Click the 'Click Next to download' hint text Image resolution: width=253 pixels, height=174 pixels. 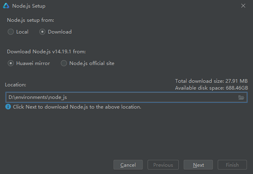77,107
